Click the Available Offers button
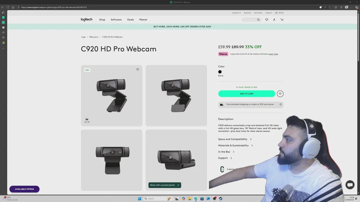Viewport: 360px width, 202px height. (24, 189)
